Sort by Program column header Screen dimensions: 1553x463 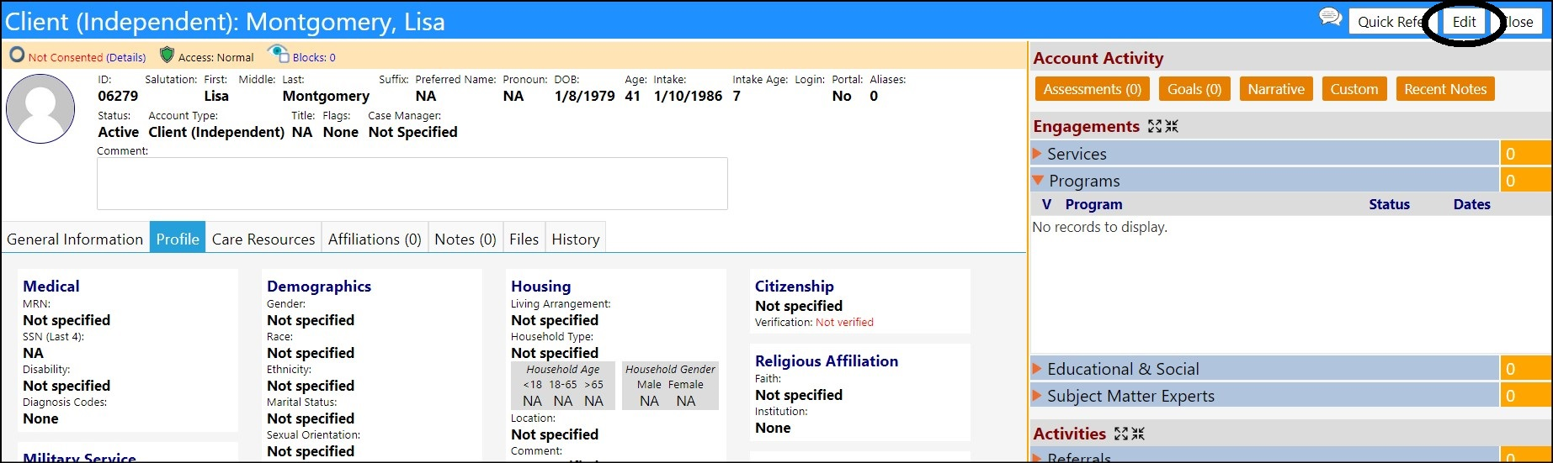click(x=1093, y=204)
